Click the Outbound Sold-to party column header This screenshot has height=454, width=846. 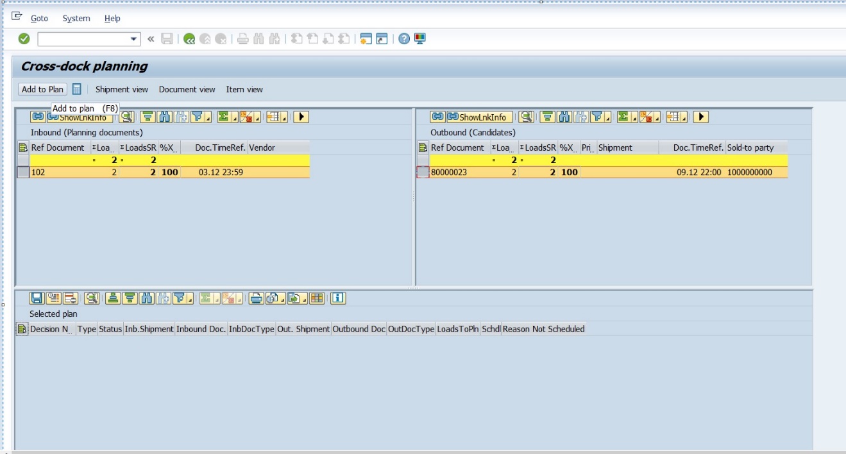pyautogui.click(x=756, y=147)
